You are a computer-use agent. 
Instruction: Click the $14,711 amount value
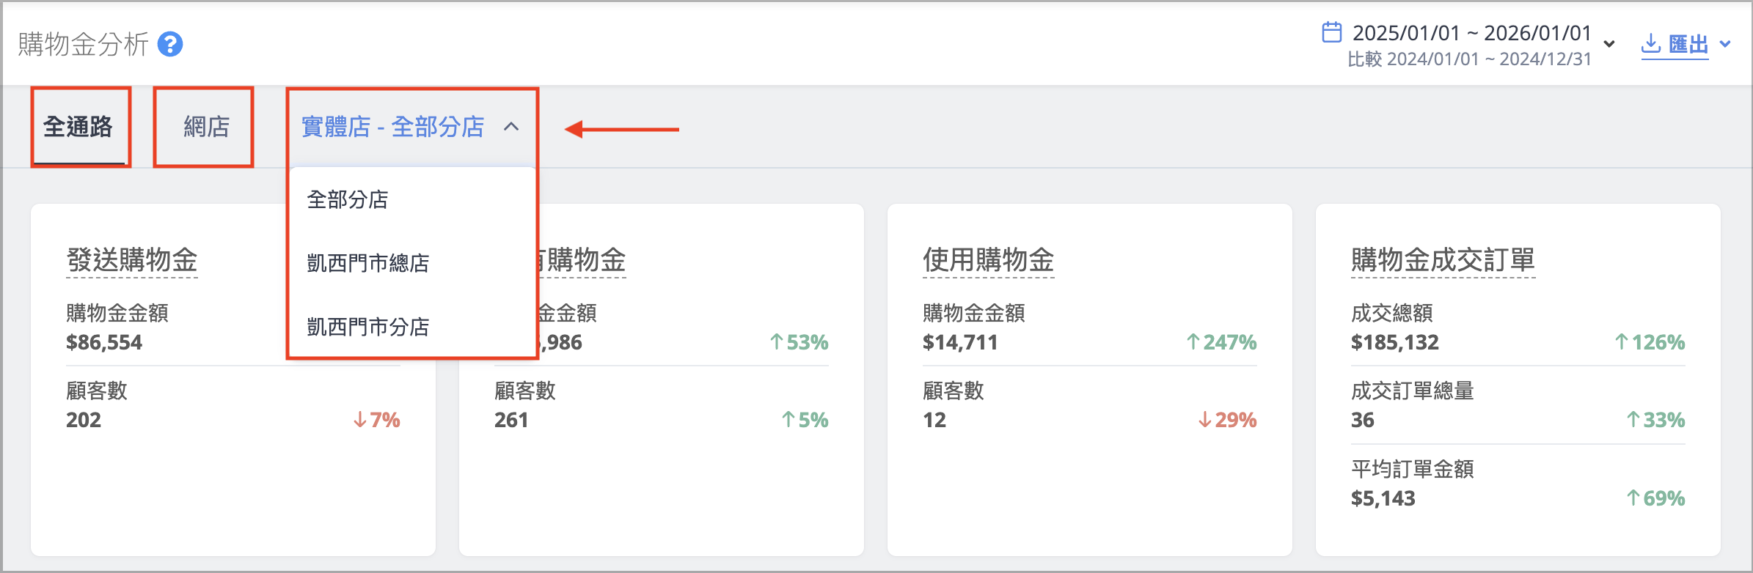pyautogui.click(x=960, y=342)
